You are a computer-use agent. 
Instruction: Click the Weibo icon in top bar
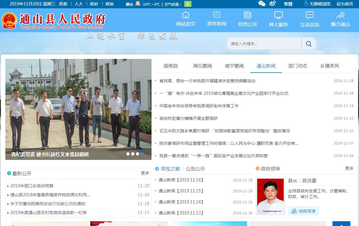272,4
